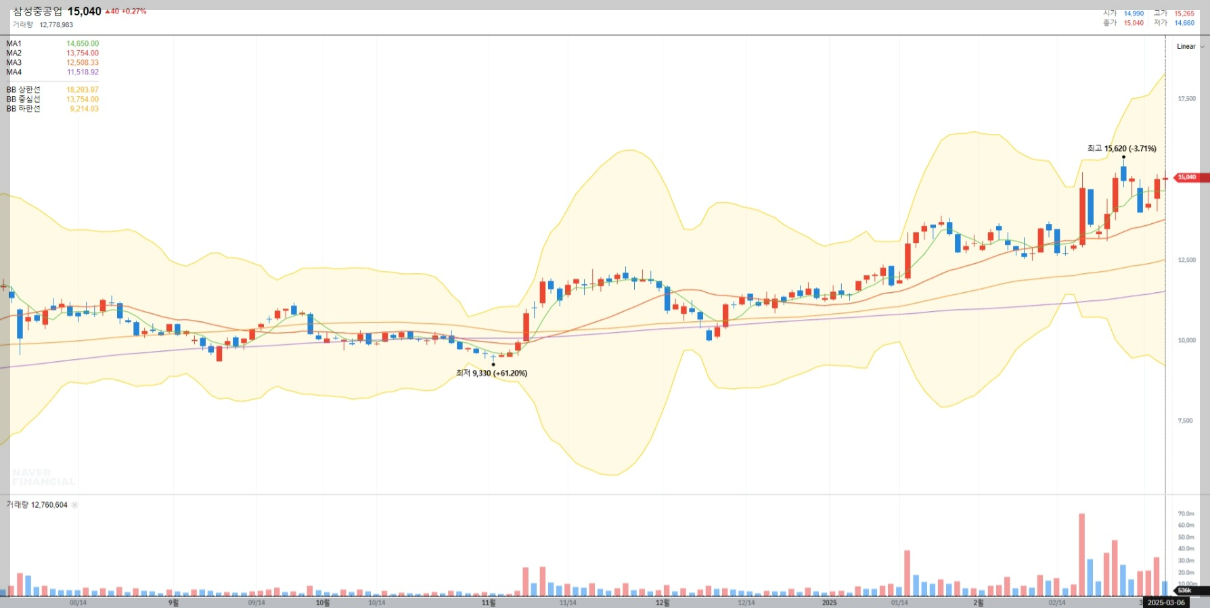This screenshot has width=1210, height=608.
Task: Click the current price 15,040 header
Action: coord(84,11)
